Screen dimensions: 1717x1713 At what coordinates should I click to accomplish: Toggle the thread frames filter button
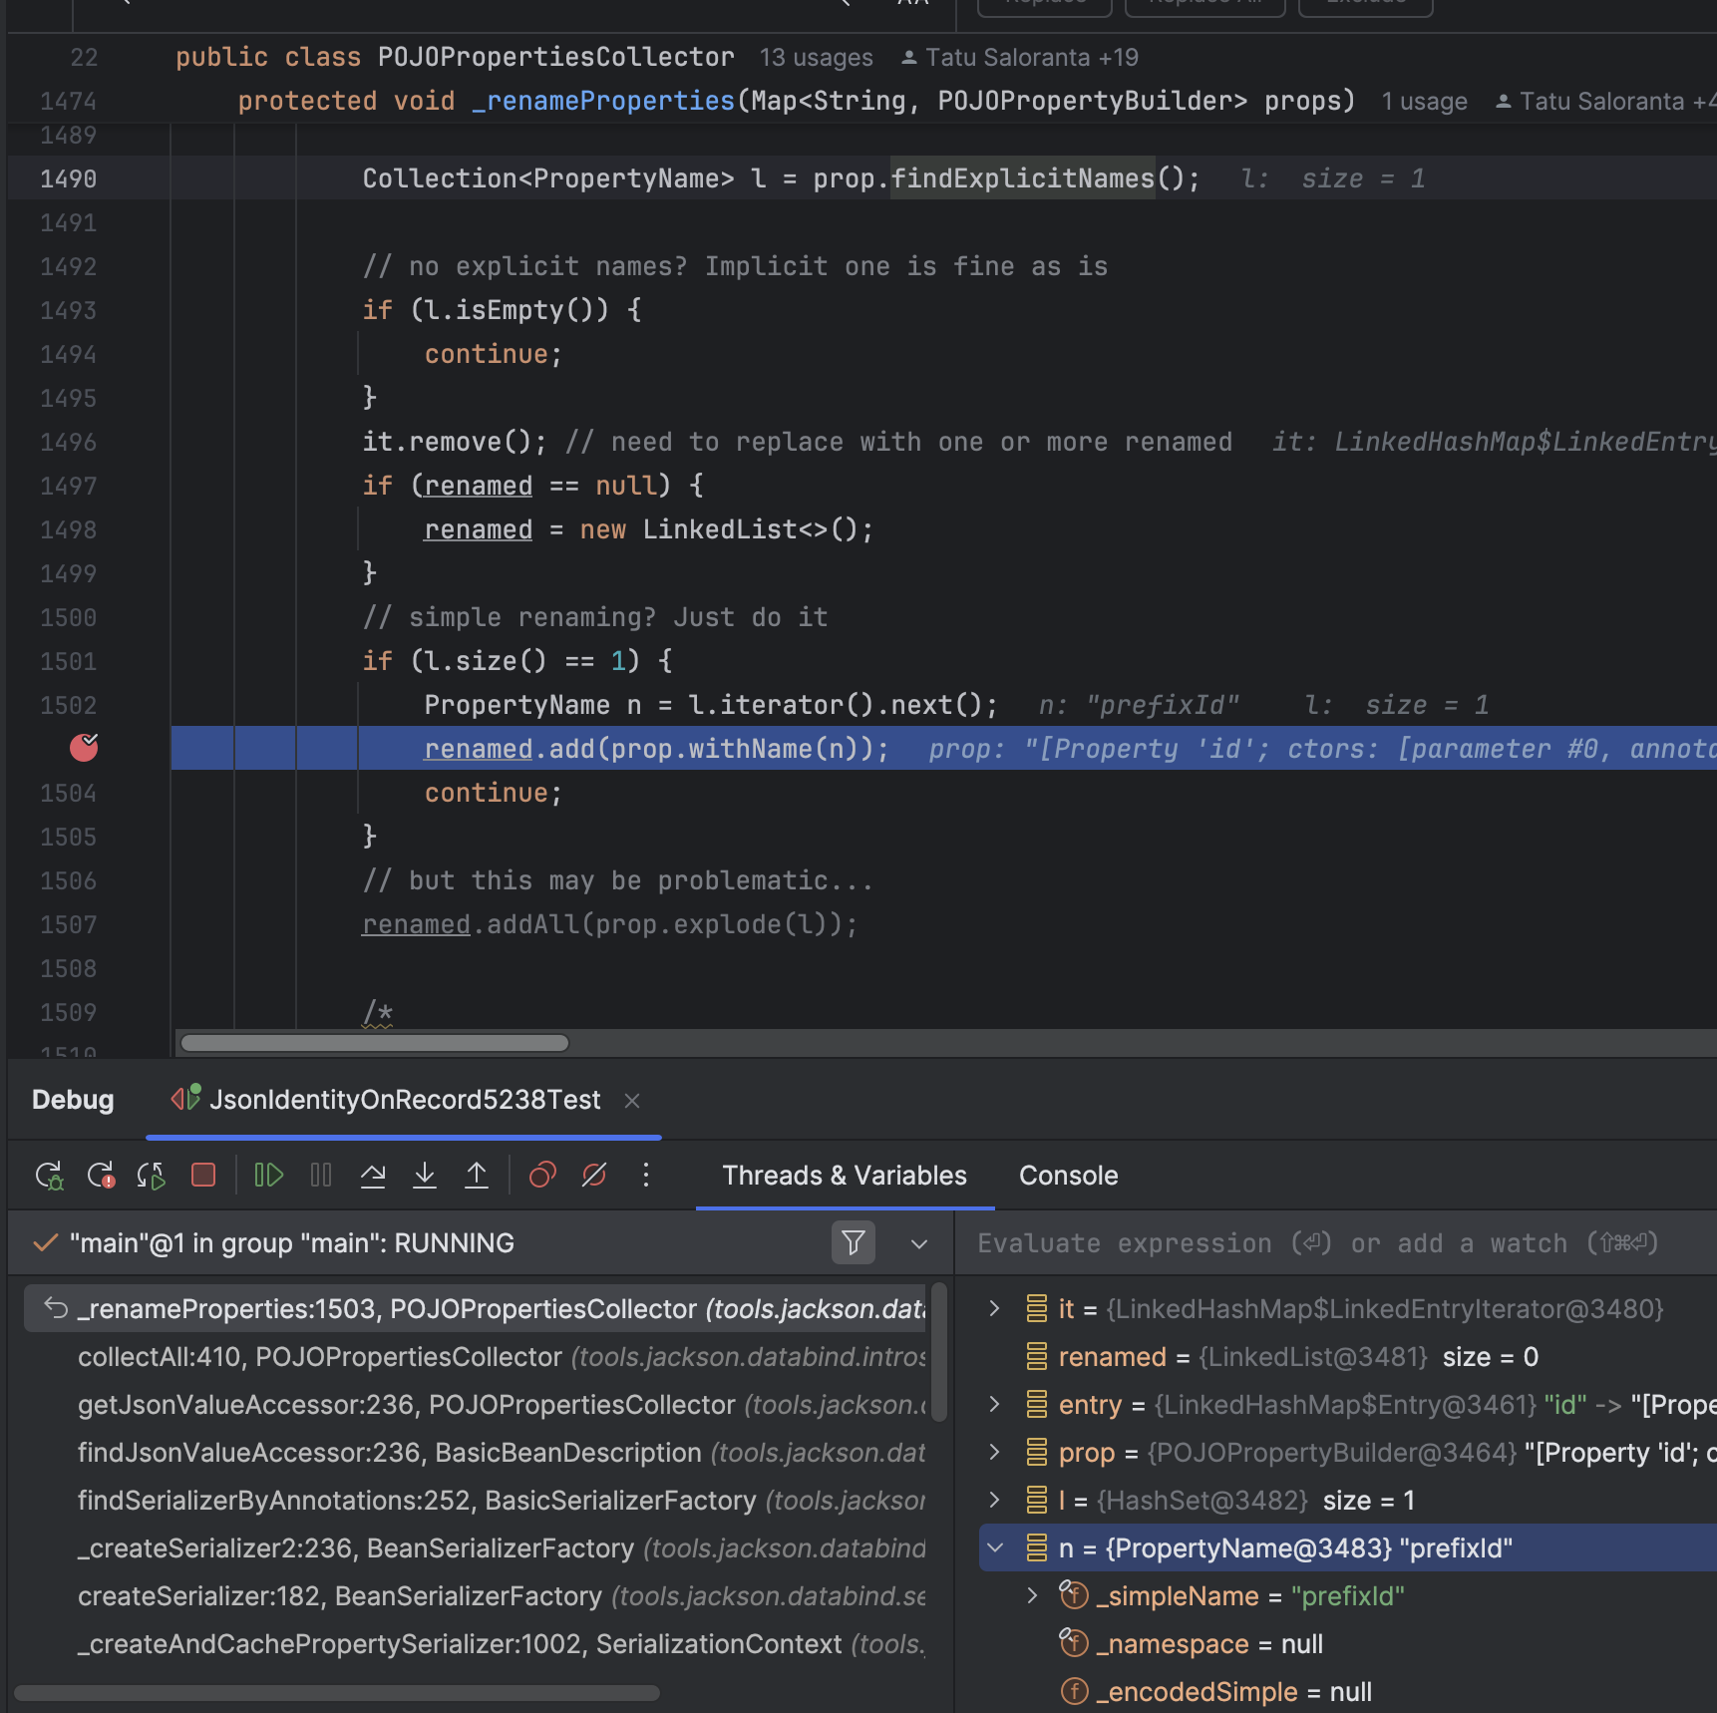[853, 1243]
